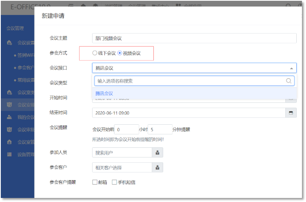Screen dimensions: 306x202
Task: Enable the 邮箱 reminder checkbox
Action: click(x=95, y=182)
